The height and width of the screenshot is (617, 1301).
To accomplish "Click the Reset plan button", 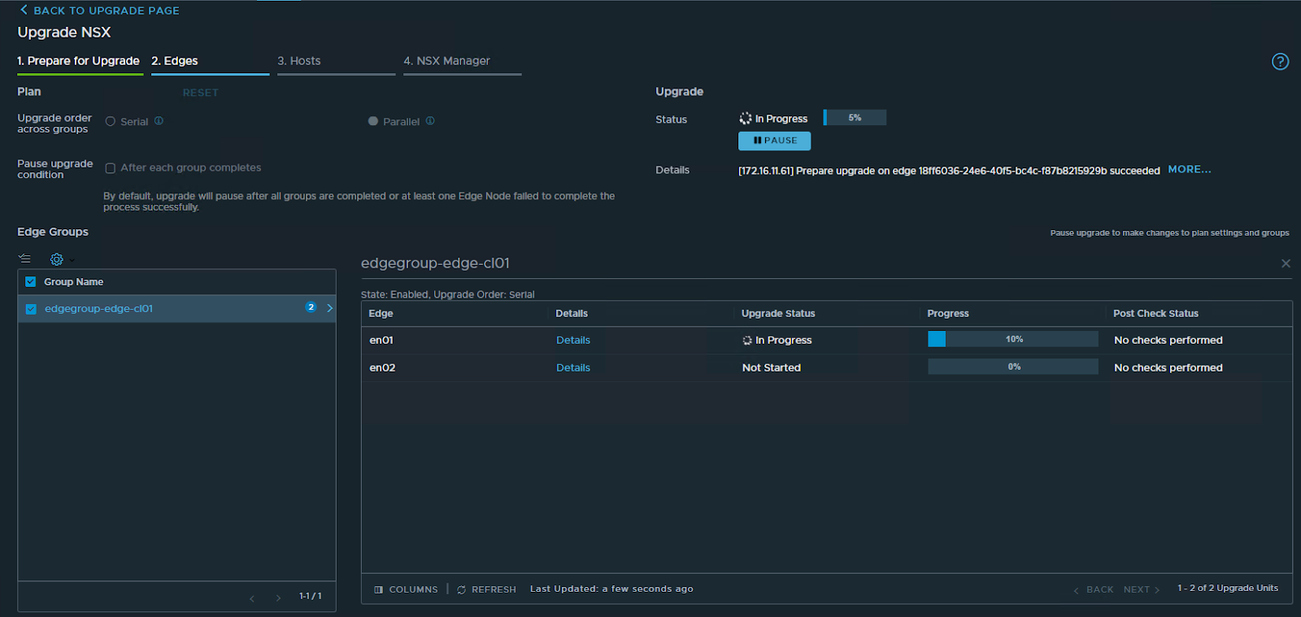I will [201, 93].
